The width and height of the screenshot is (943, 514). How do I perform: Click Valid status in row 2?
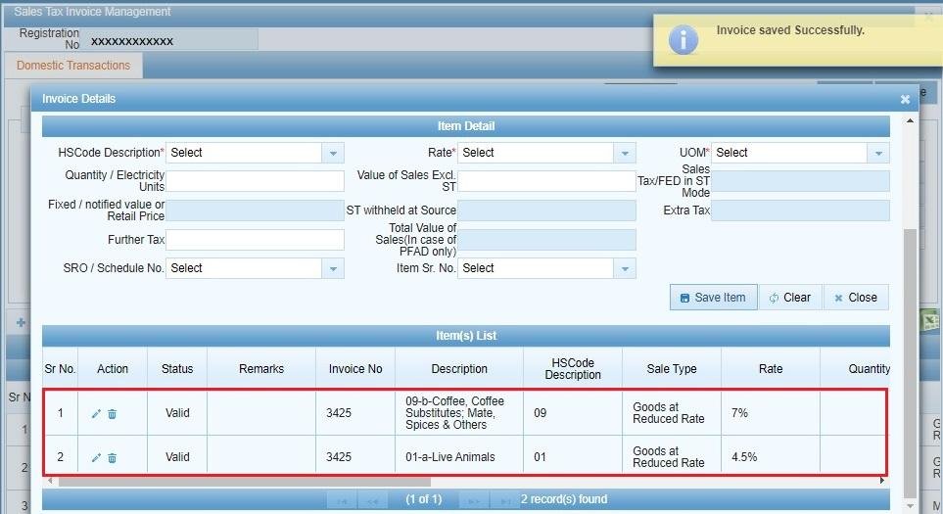[177, 457]
